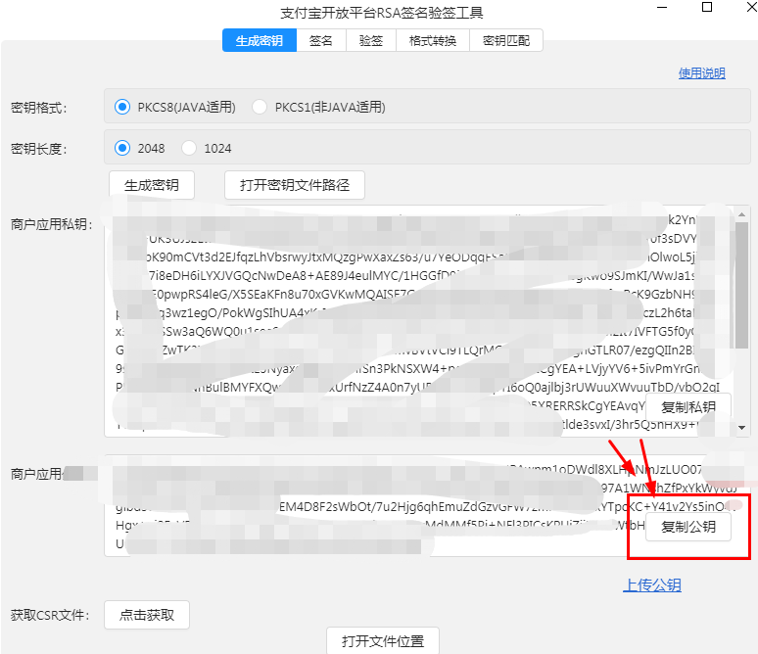Close the RSA tool window
The width and height of the screenshot is (758, 654).
(x=752, y=7)
